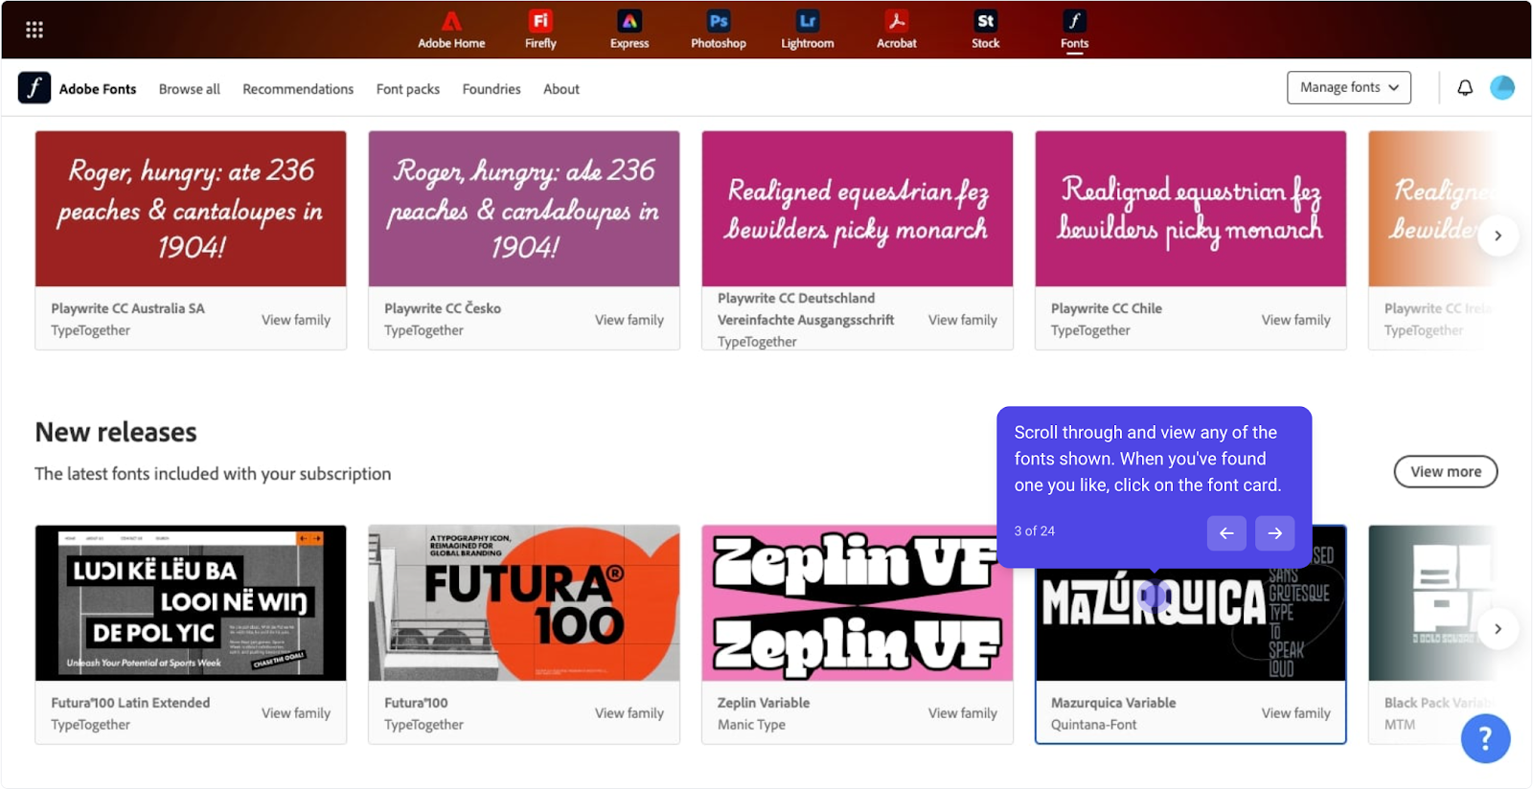View family for Playwrite CC Chile
The height and width of the screenshot is (789, 1533).
point(1295,320)
